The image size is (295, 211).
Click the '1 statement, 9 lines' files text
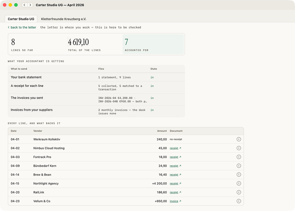(115, 77)
